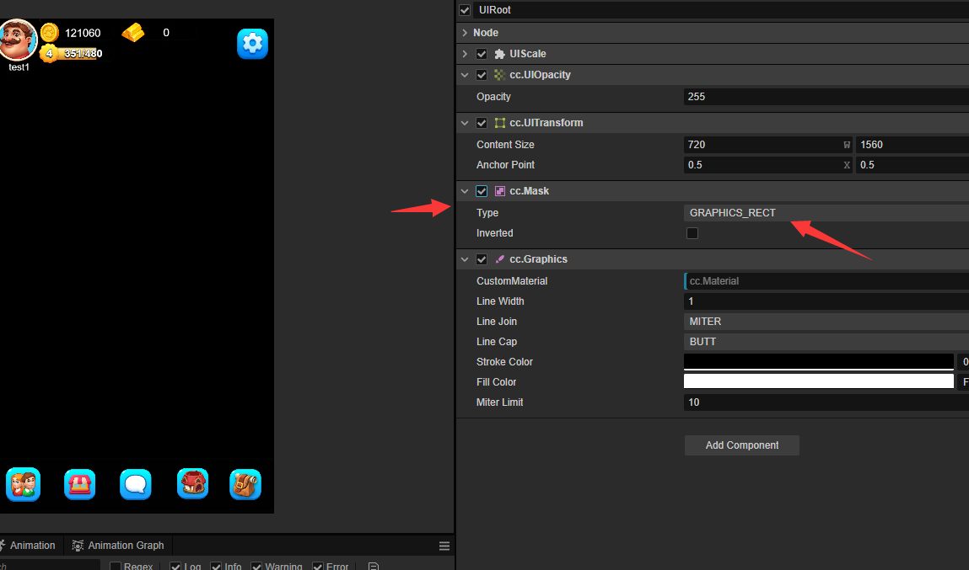The width and height of the screenshot is (969, 570).
Task: Click the 121060 coin count
Action: 83,34
